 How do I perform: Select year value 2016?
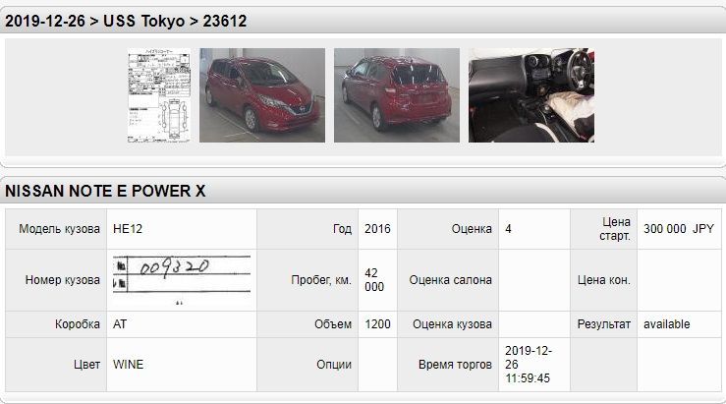coord(377,229)
